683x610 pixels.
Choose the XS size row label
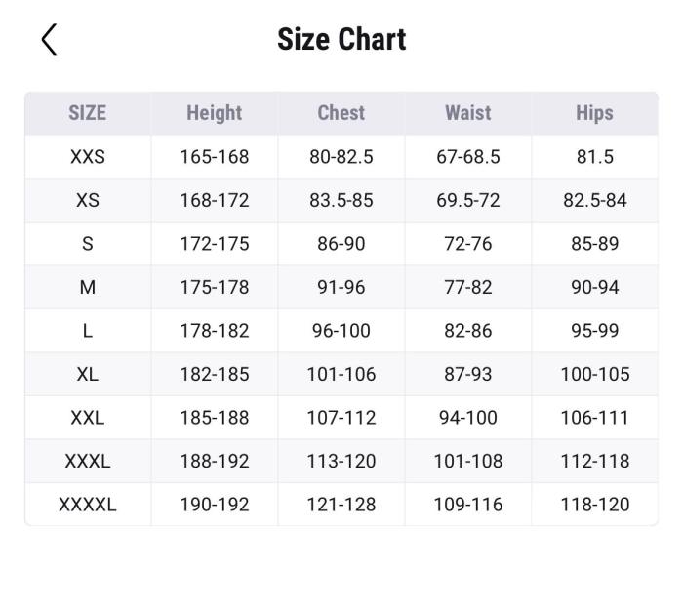[x=88, y=200]
